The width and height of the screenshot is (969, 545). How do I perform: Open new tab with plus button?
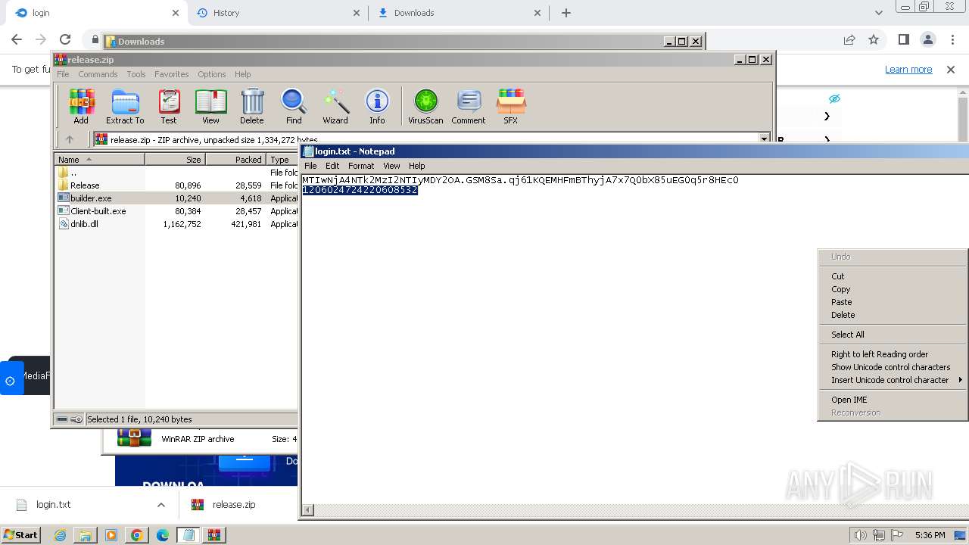coord(566,13)
